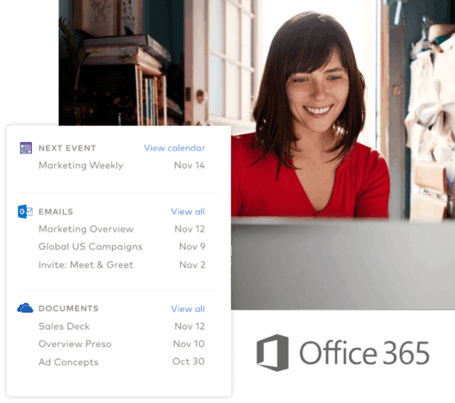Open View all in the Documents section
Screen dimensions: 455x403
[x=188, y=309]
